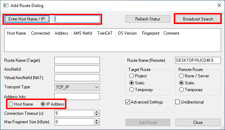
Task: Click the Add Route Dialog title icon
Action: 6,5
